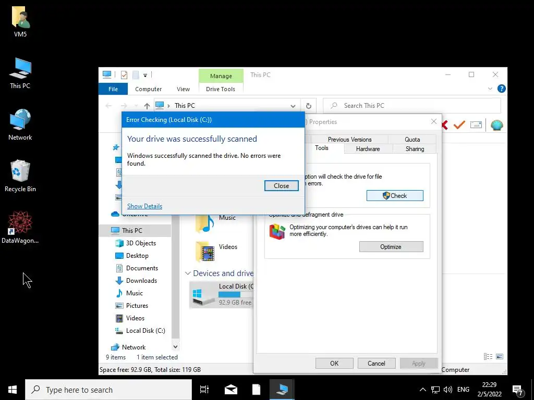Click the Search This PC field

[412, 106]
